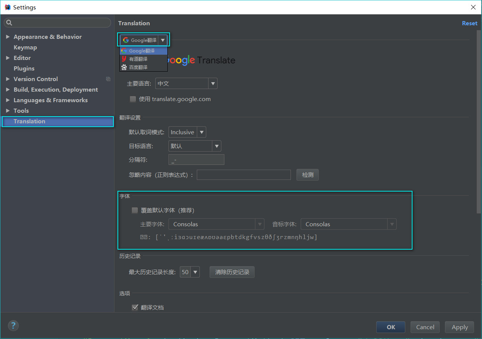The height and width of the screenshot is (339, 482).
Task: Open the translator engine dropdown arrow
Action: coord(163,40)
